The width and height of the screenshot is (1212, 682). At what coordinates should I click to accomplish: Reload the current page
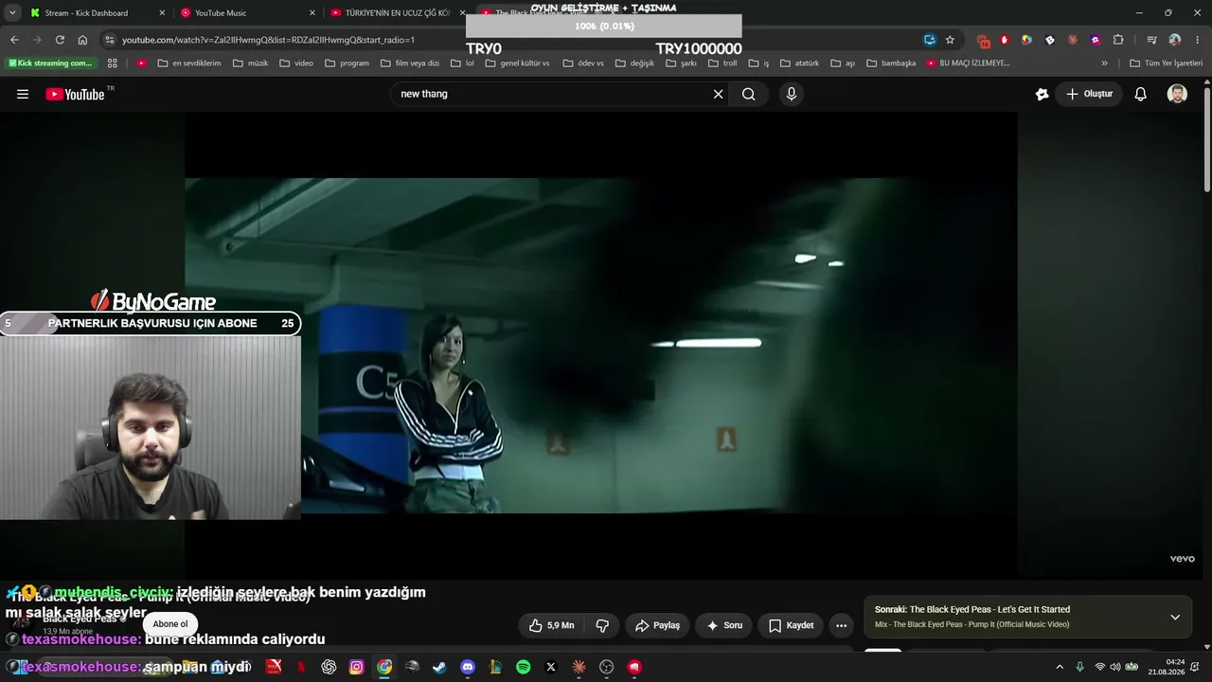60,40
